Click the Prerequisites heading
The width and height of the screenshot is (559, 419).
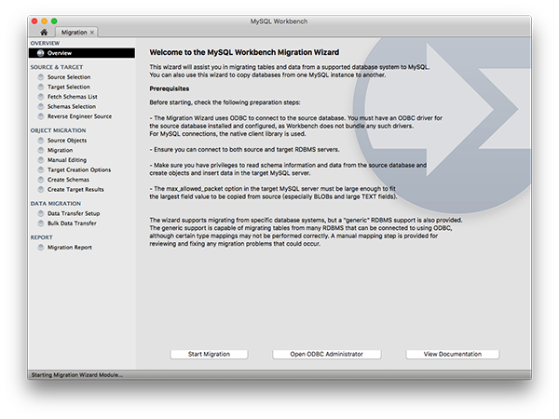coord(170,88)
